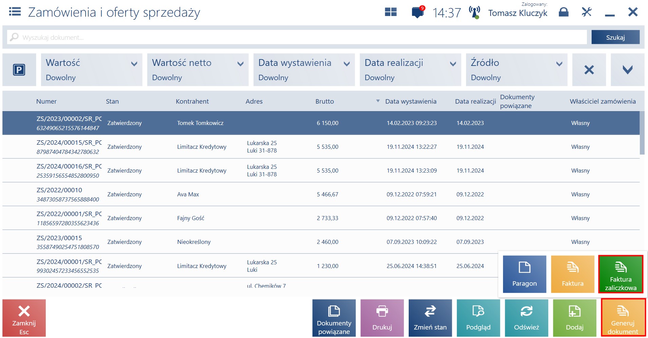Image resolution: width=648 pixels, height=338 pixels.
Task: Click gross amount 6 150,00
Action: [x=328, y=123]
